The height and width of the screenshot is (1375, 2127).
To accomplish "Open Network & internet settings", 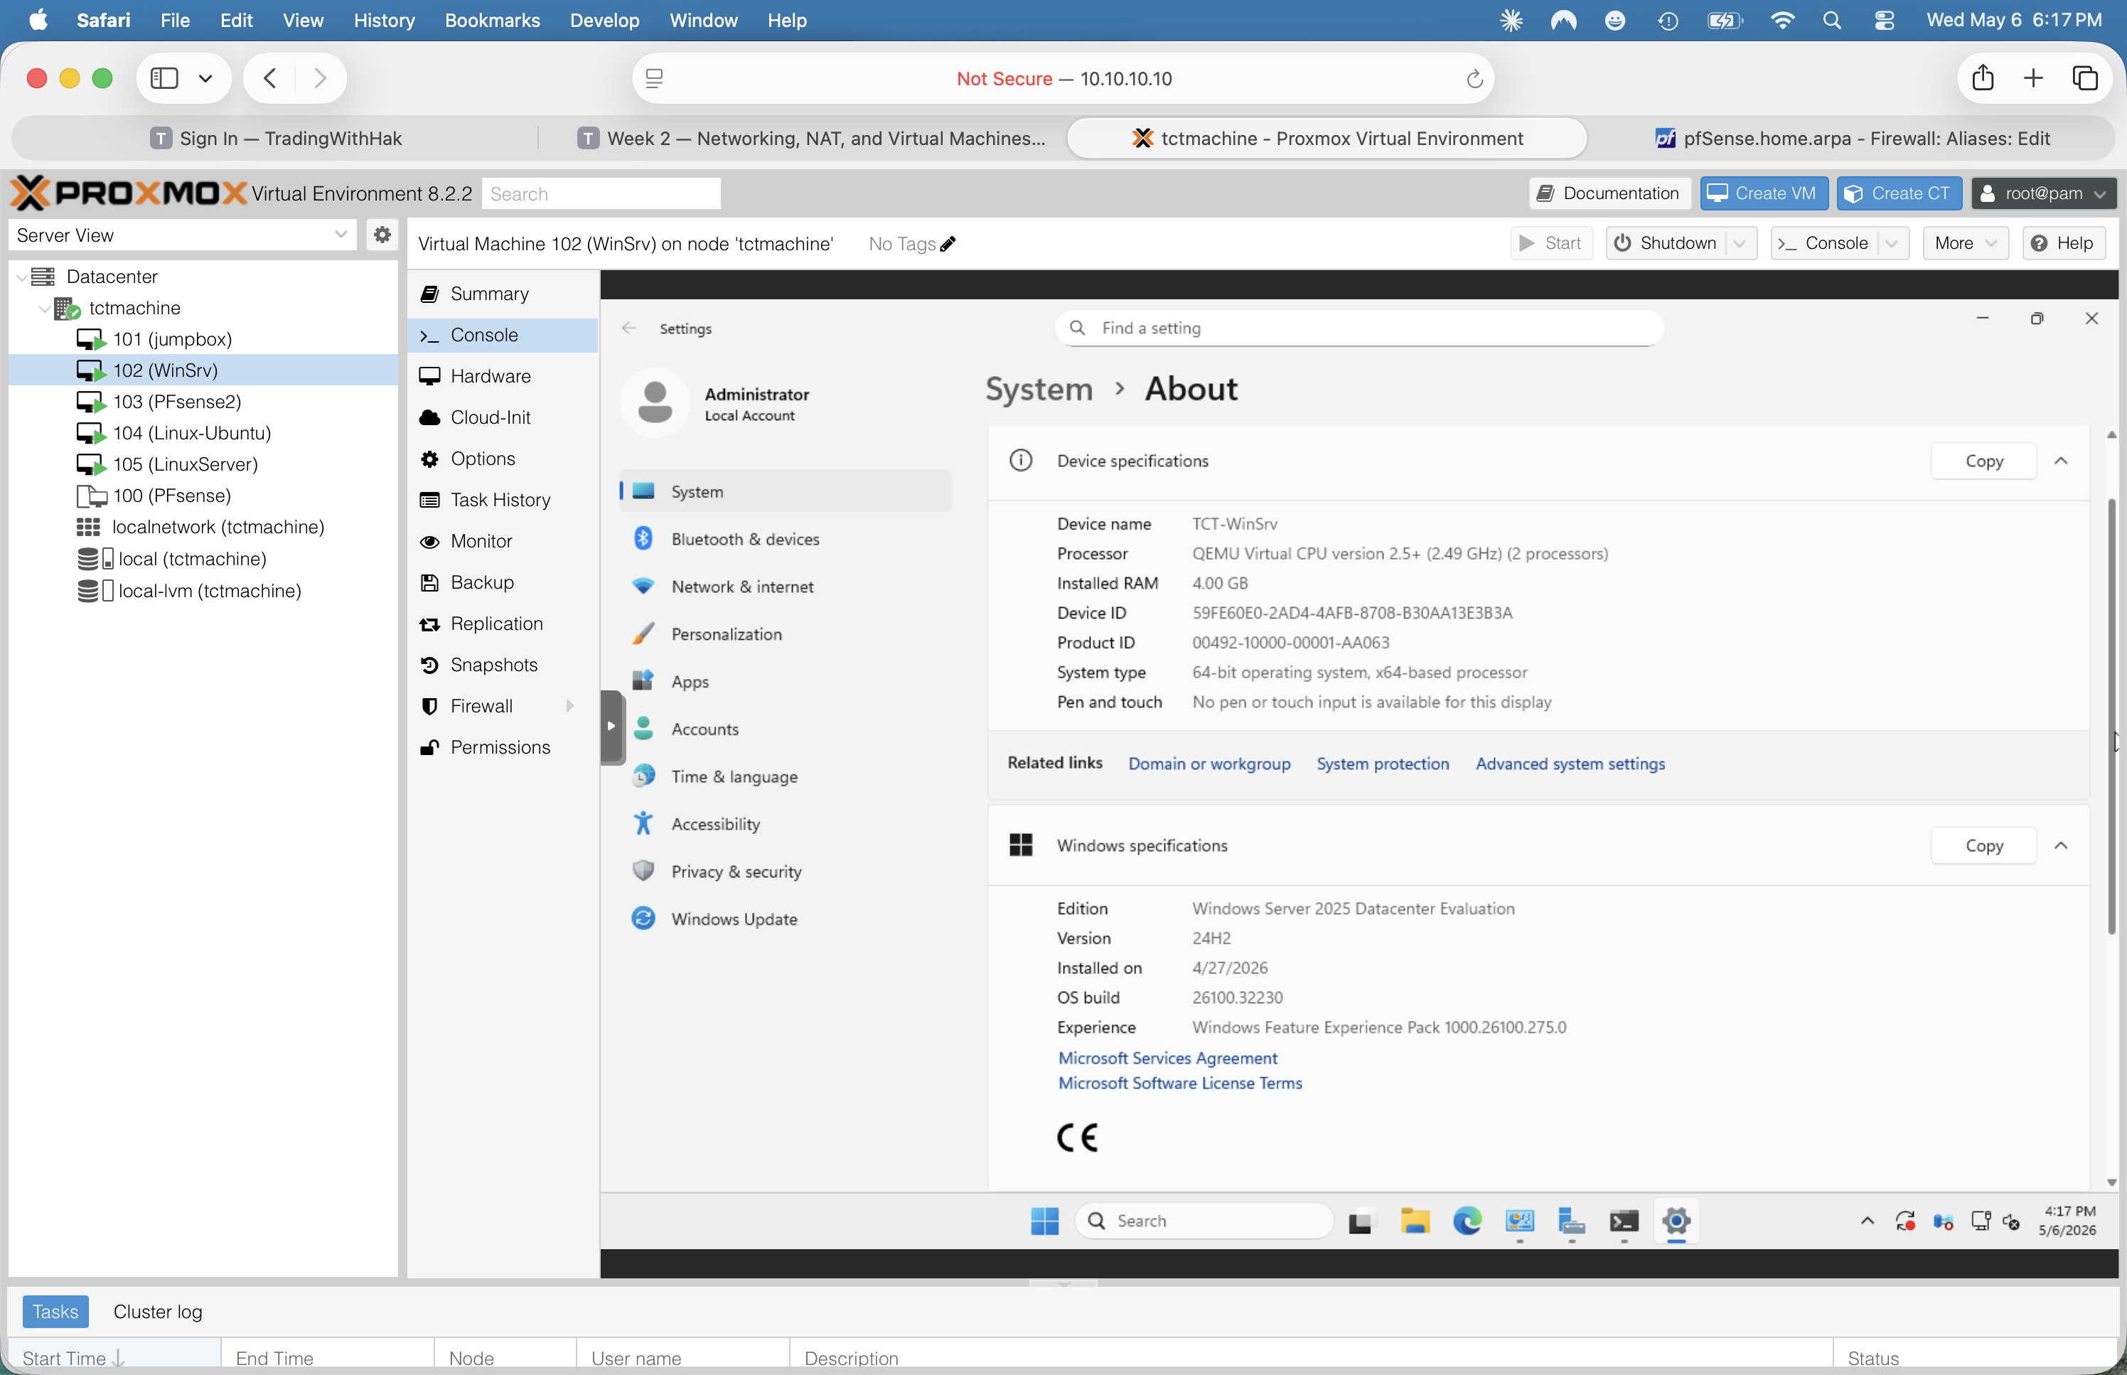I will coord(786,587).
